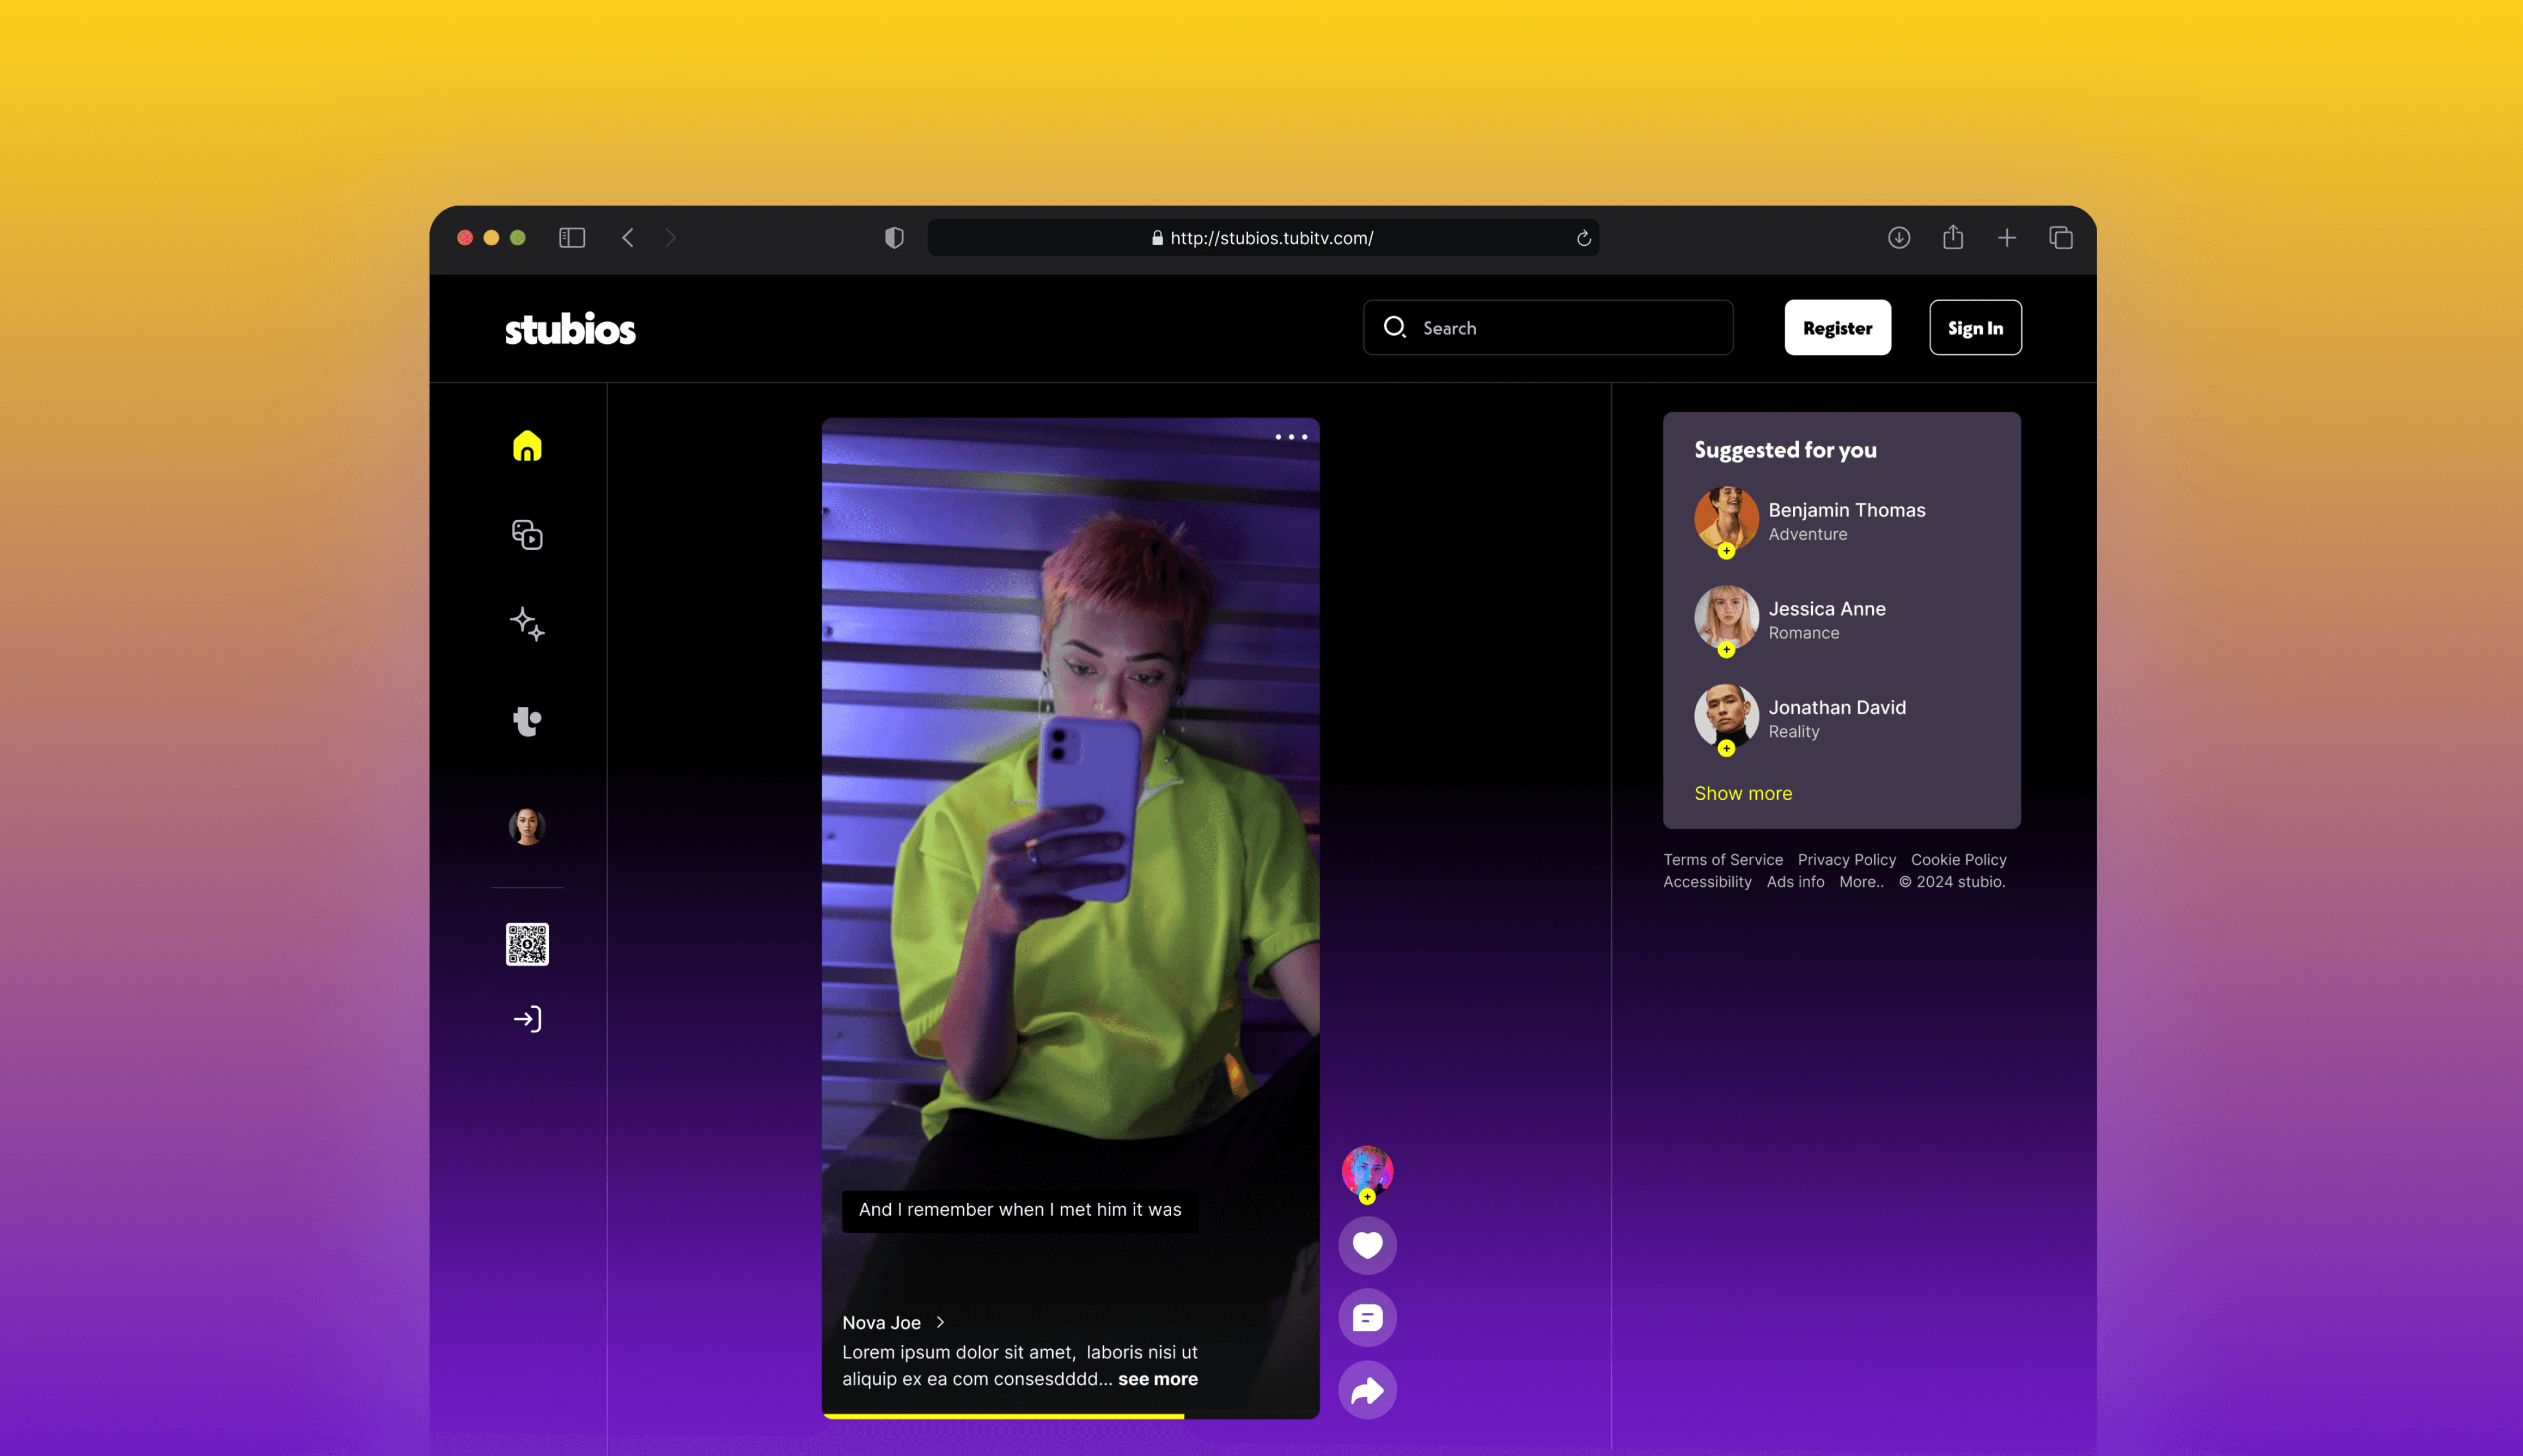Click the browser address bar
This screenshot has width=2523, height=1456.
click(x=1263, y=238)
